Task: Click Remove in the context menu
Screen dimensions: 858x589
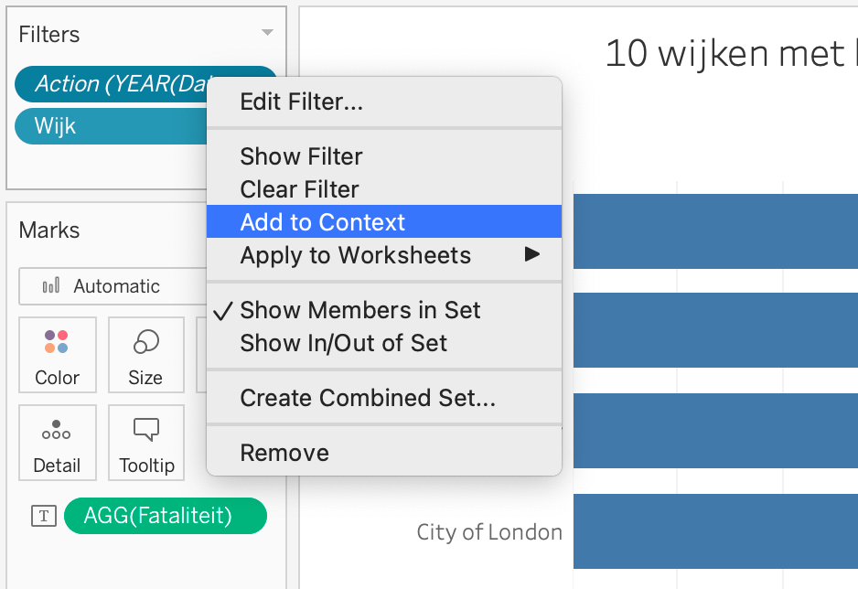Action: click(284, 453)
